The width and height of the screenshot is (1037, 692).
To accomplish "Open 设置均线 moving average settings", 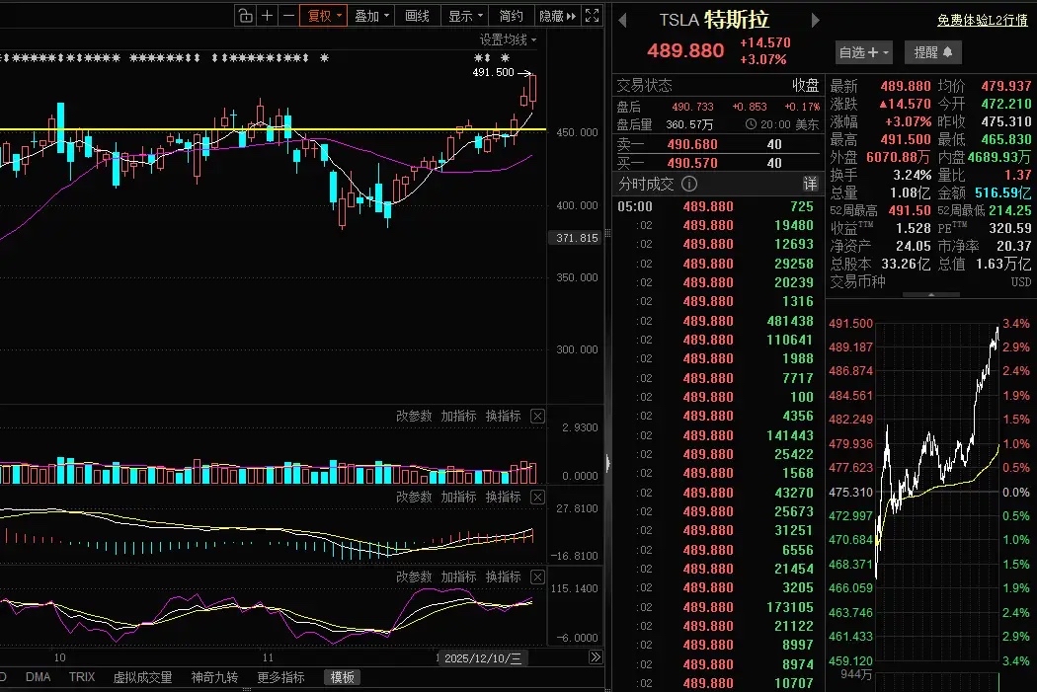I will coord(508,39).
